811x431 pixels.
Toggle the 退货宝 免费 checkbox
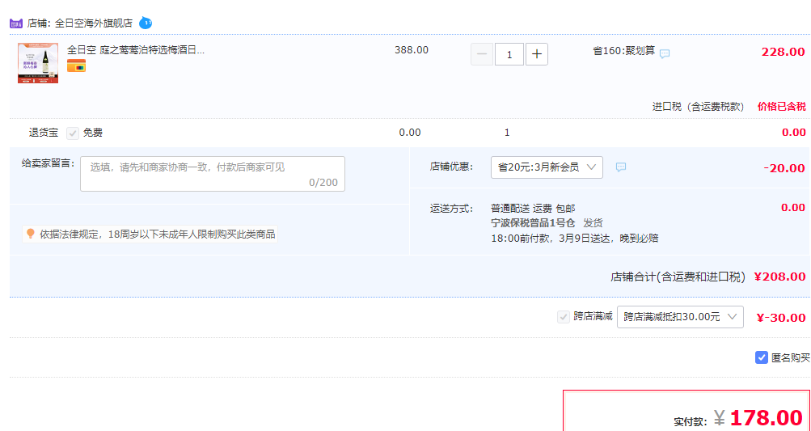pos(73,133)
